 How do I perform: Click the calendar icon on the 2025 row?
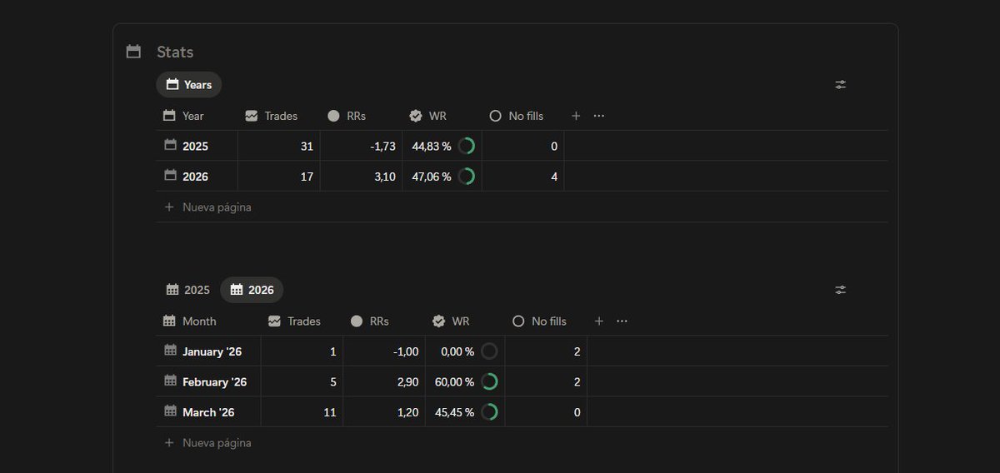point(170,145)
